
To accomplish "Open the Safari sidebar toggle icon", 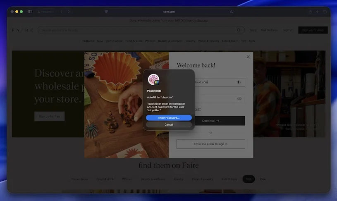I will point(30,12).
